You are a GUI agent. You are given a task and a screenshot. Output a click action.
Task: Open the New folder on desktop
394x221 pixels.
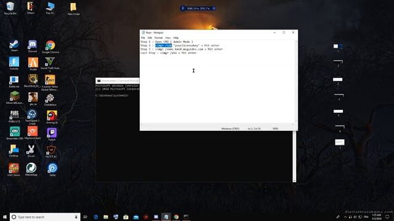coord(73,9)
